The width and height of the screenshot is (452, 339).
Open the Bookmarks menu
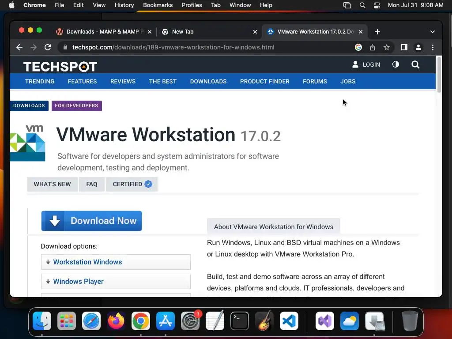click(x=158, y=5)
